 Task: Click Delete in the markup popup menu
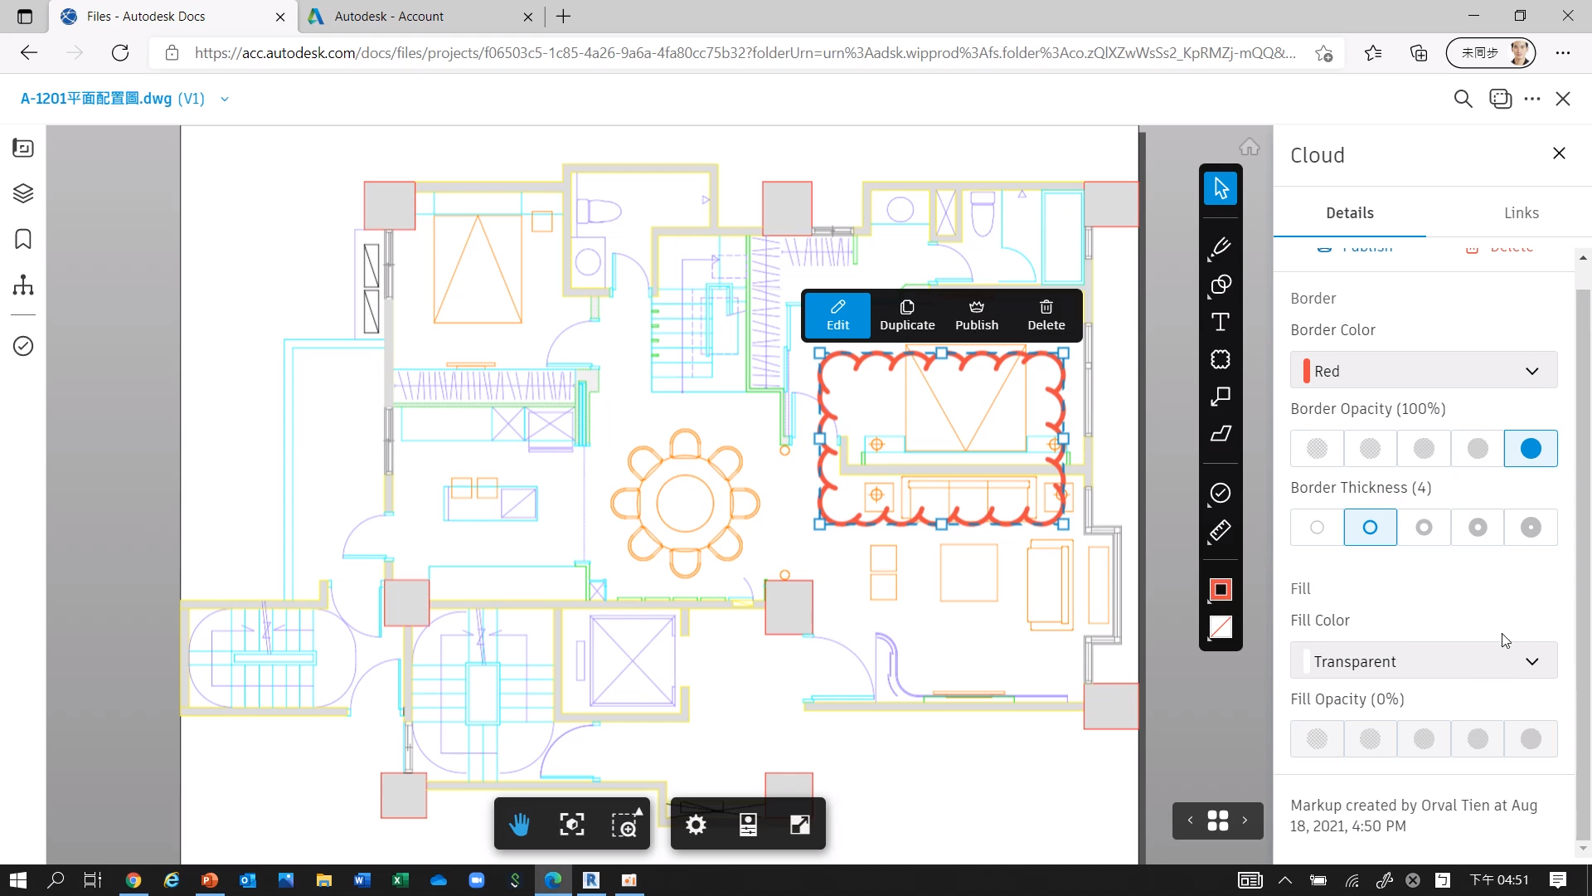click(1046, 315)
